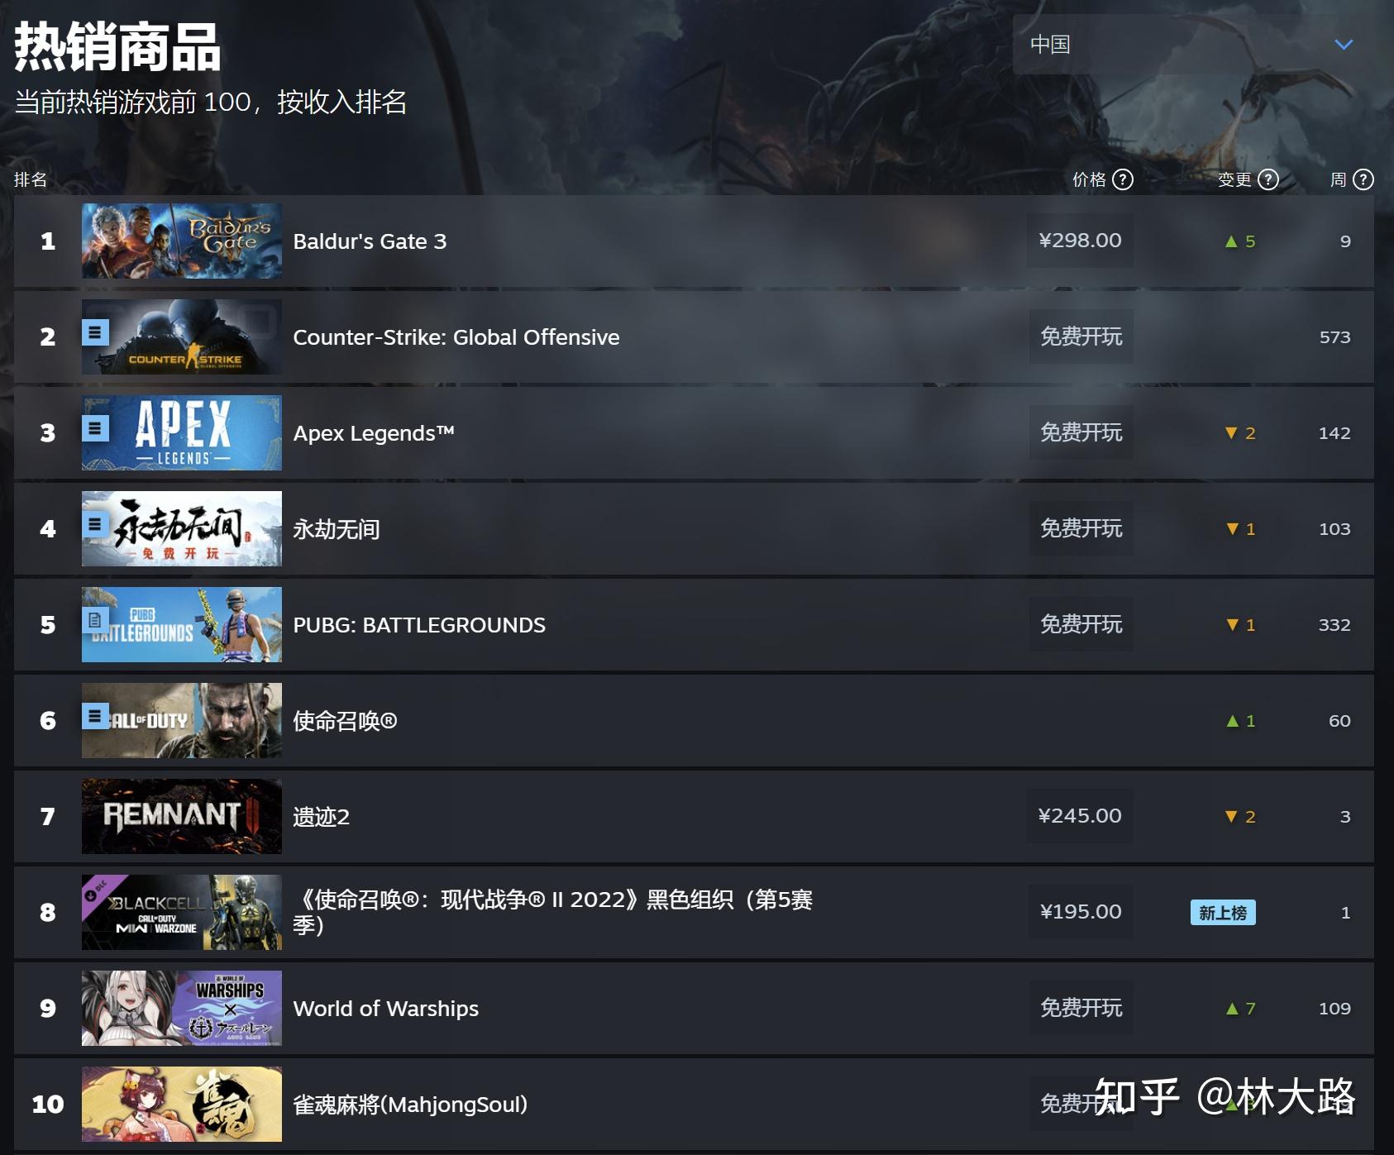Click the down 1 change indicator for PUBG
The width and height of the screenshot is (1394, 1155).
point(1241,625)
